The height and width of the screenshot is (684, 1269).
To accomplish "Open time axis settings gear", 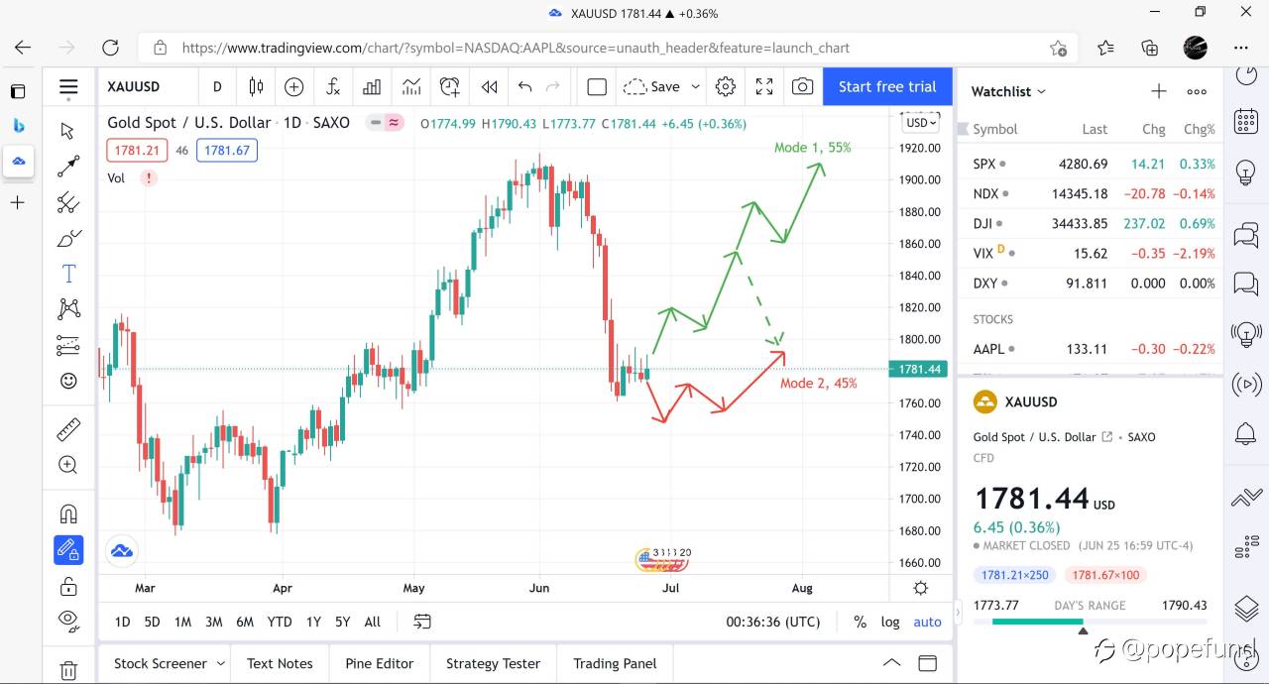I will pyautogui.click(x=920, y=588).
